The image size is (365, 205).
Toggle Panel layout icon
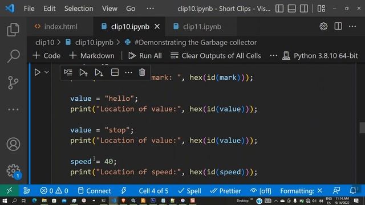point(291,9)
